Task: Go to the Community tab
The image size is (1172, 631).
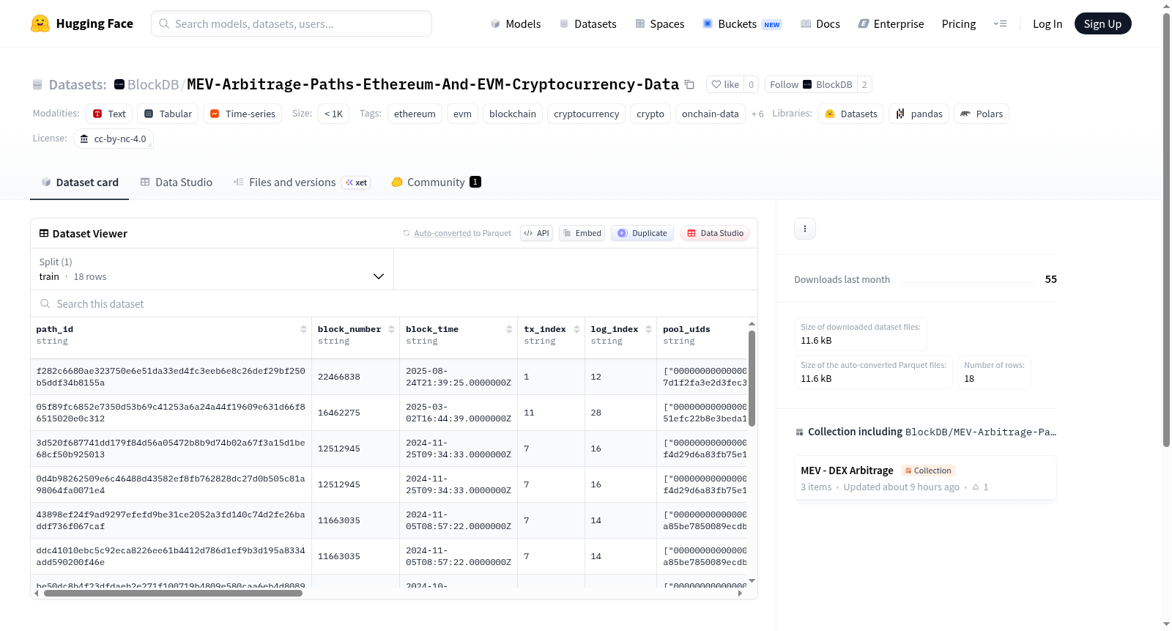Action: click(x=436, y=182)
